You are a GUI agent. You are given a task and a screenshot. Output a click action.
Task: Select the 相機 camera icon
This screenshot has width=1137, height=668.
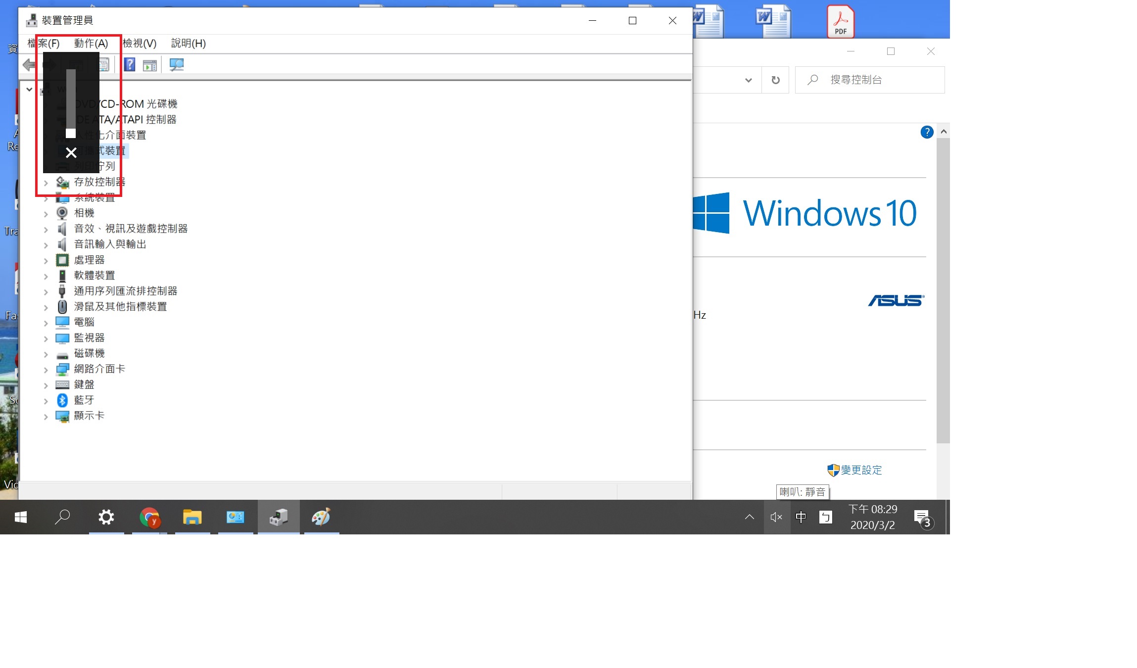point(62,213)
